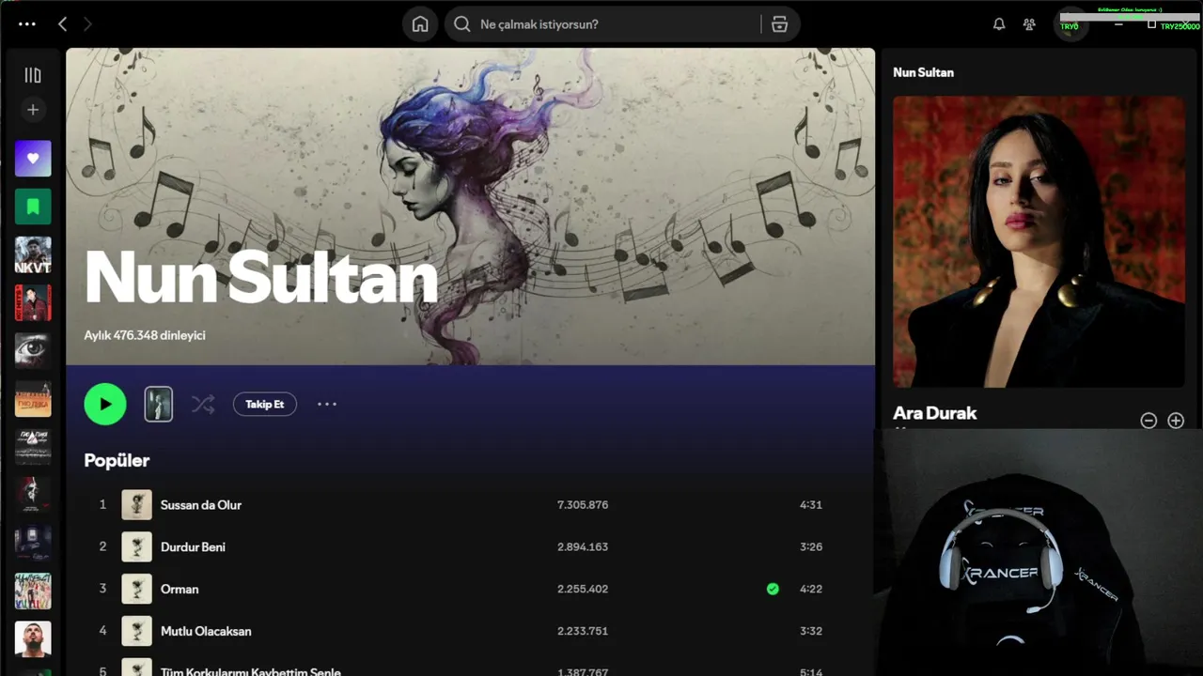Open the Ara Durak song title link
The width and height of the screenshot is (1203, 676).
point(935,413)
